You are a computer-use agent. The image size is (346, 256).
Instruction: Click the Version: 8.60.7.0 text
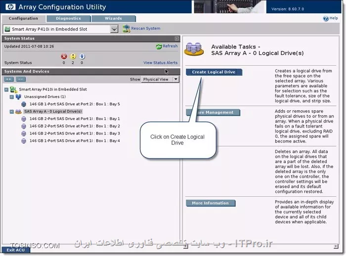point(288,9)
